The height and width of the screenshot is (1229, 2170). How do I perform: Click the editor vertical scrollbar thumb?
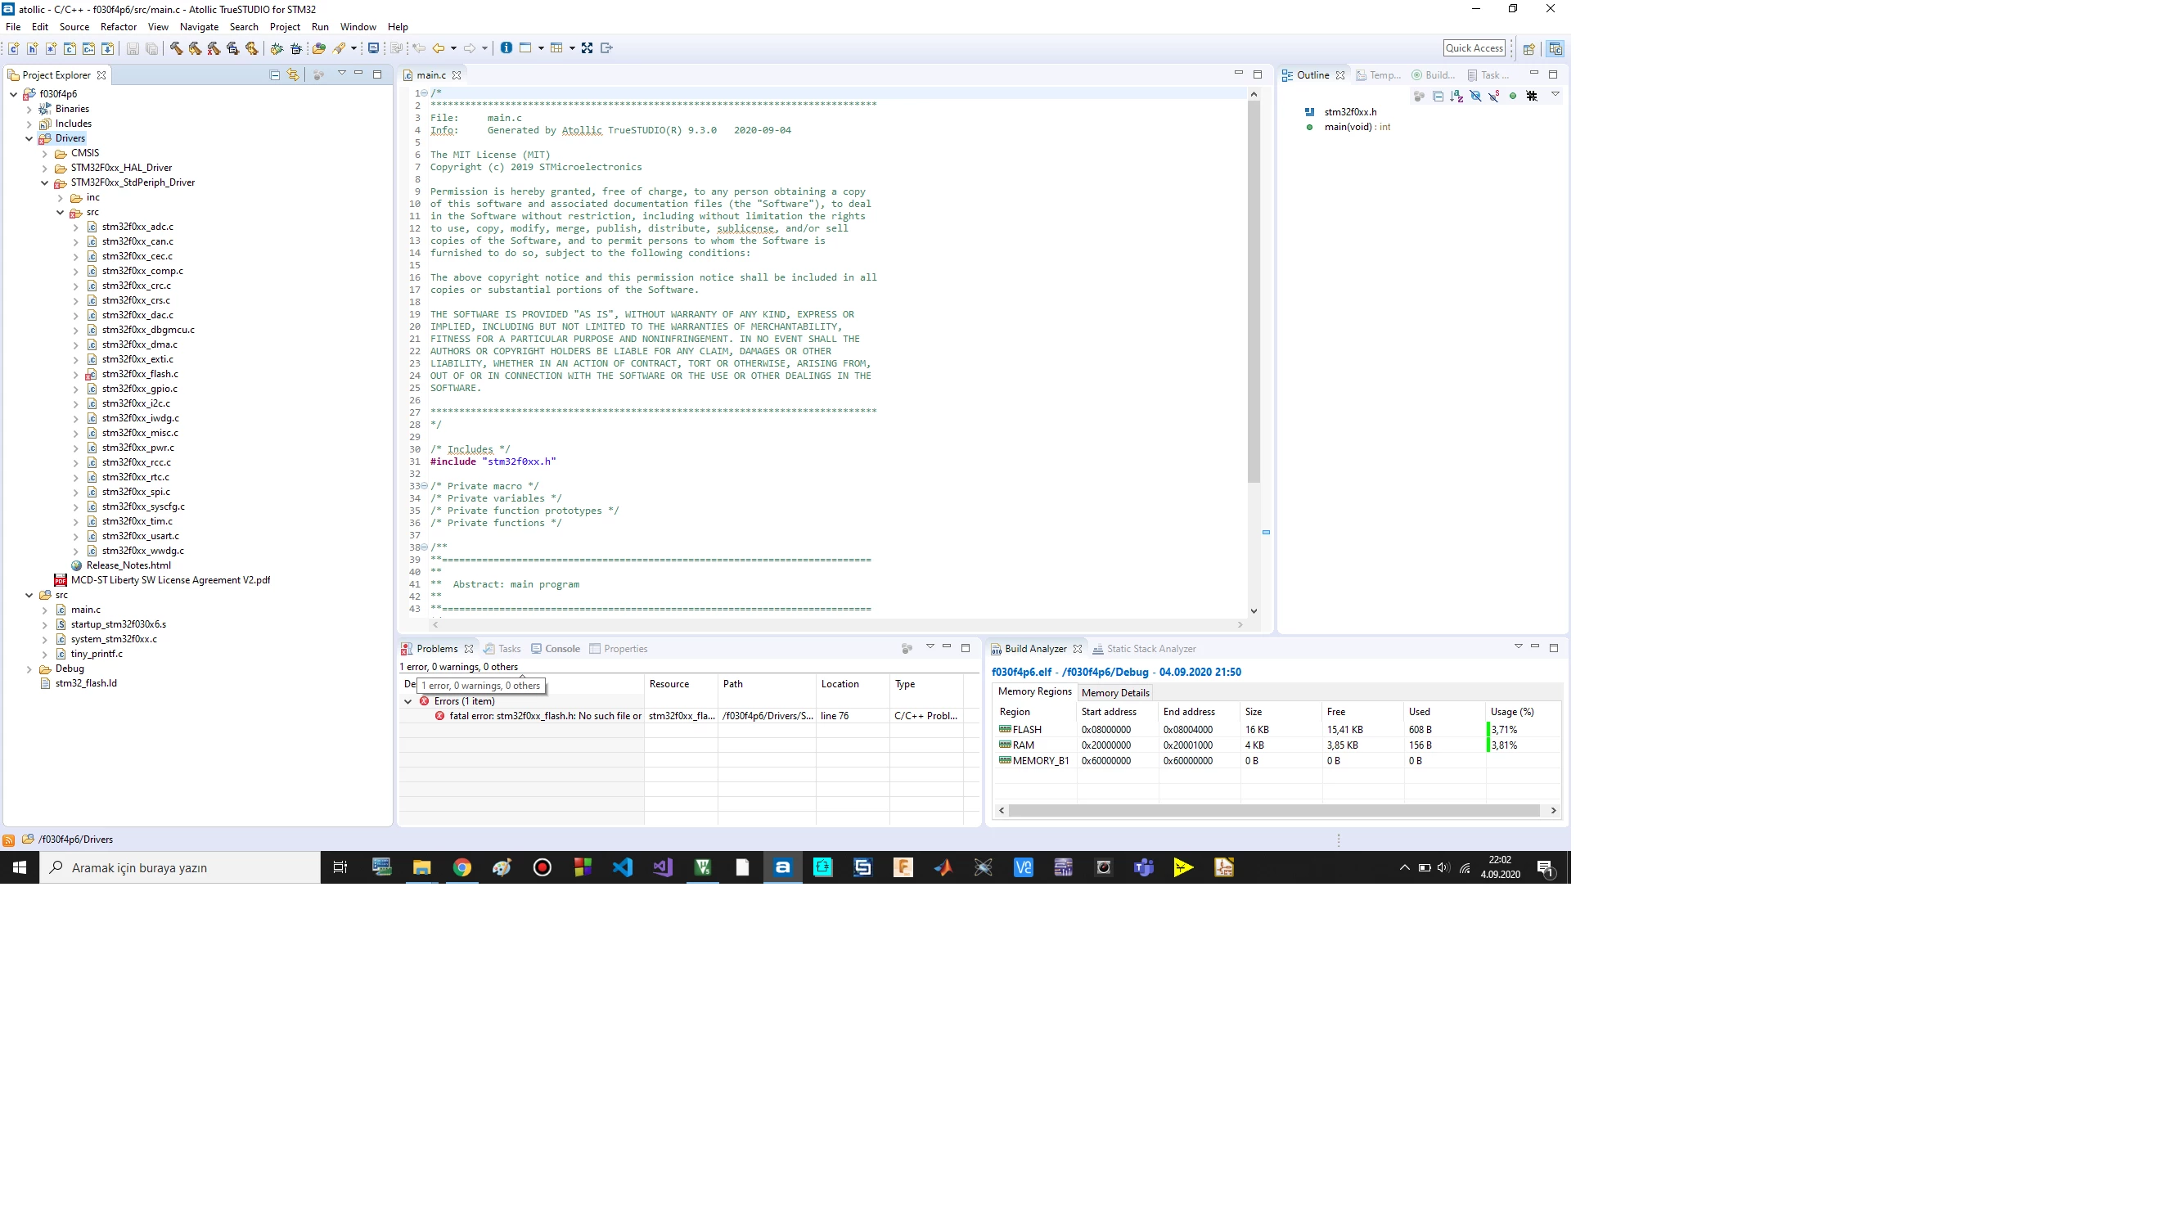click(1254, 291)
